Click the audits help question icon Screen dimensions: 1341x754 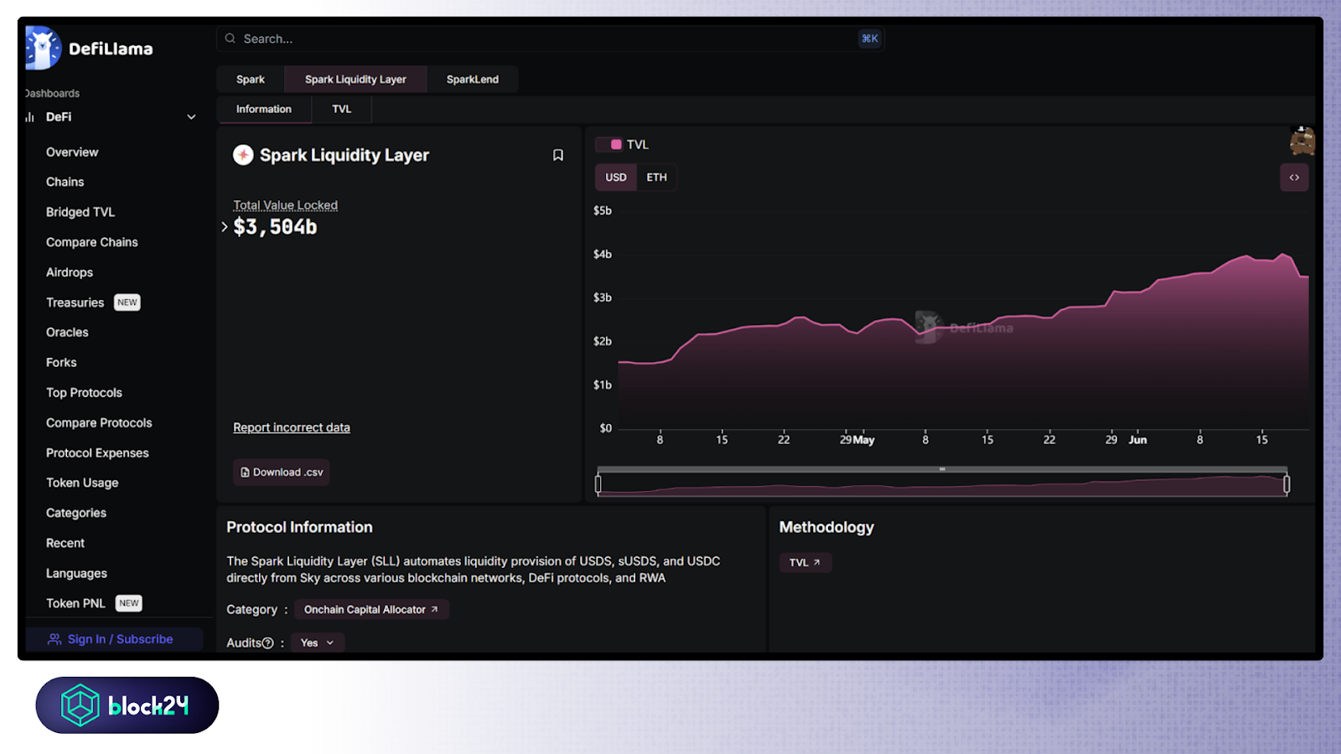pyautogui.click(x=267, y=643)
